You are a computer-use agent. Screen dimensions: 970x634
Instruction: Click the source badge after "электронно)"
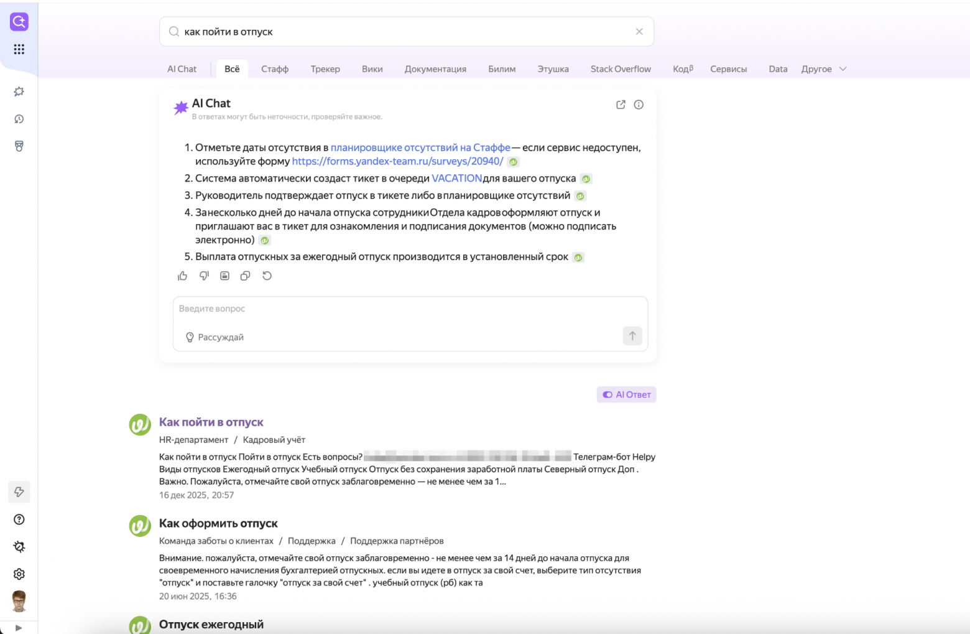pos(265,240)
